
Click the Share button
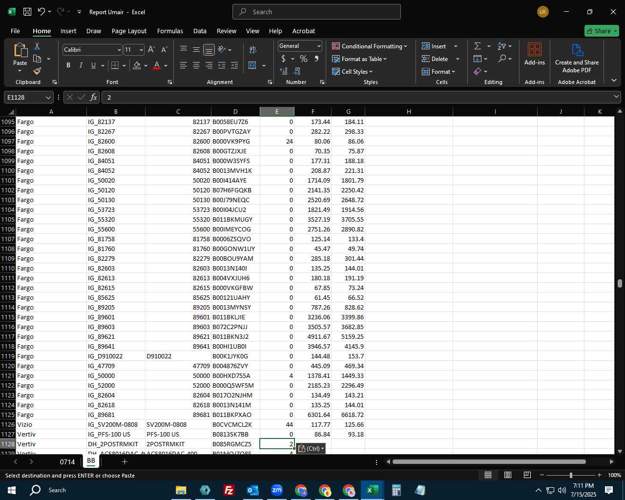click(602, 31)
